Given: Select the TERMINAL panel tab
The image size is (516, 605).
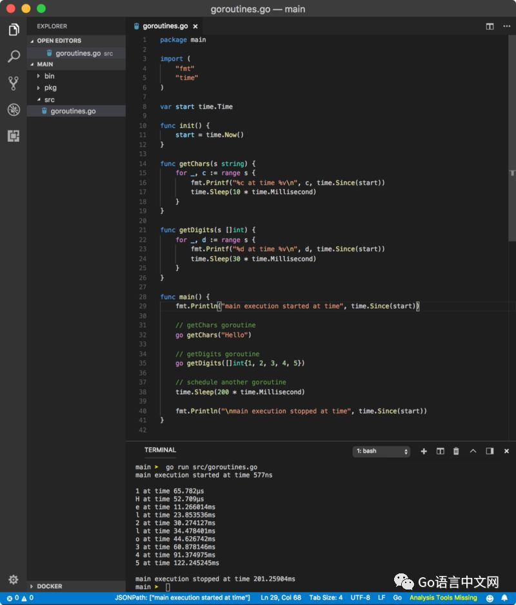Looking at the screenshot, I should [160, 450].
